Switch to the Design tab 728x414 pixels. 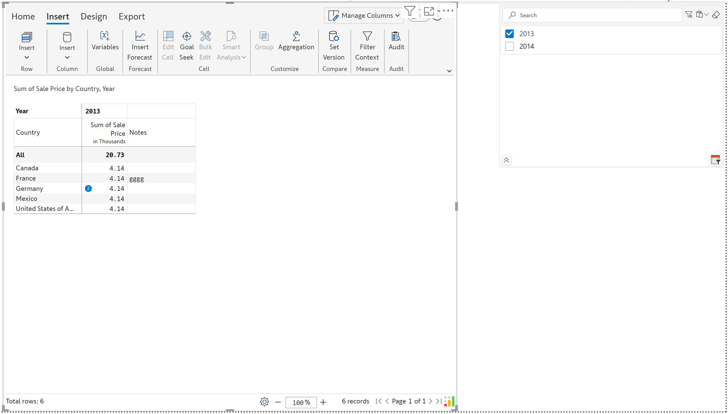point(94,16)
